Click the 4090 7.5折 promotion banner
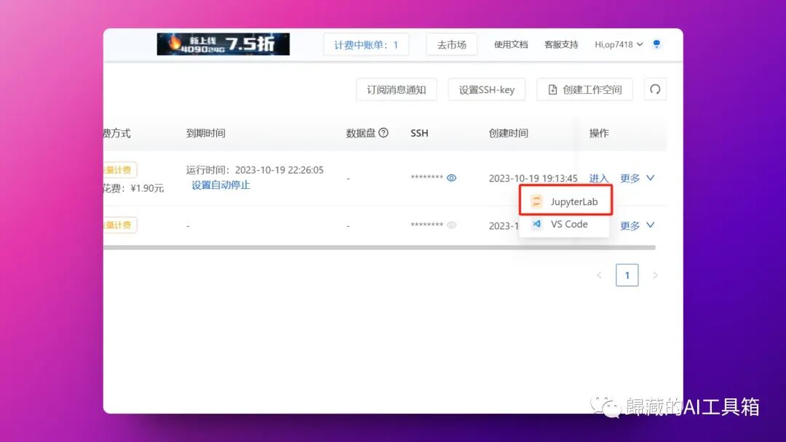The width and height of the screenshot is (786, 442). (x=223, y=44)
